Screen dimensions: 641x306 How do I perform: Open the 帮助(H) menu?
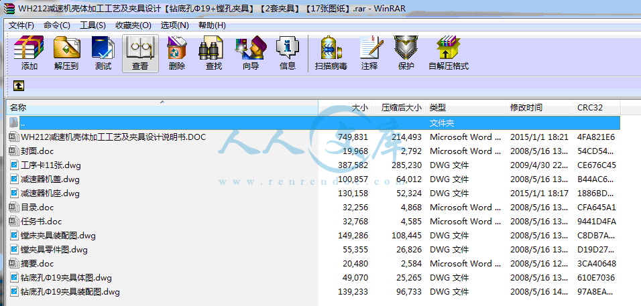[212, 25]
